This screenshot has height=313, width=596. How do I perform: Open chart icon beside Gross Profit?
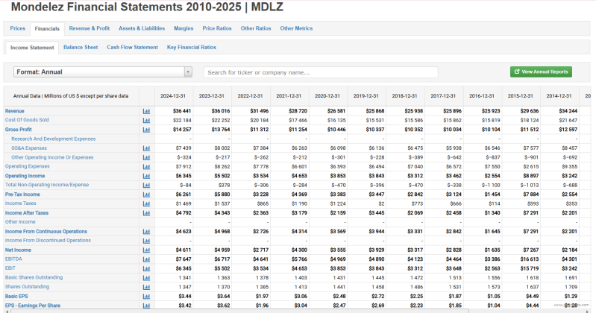coord(146,130)
